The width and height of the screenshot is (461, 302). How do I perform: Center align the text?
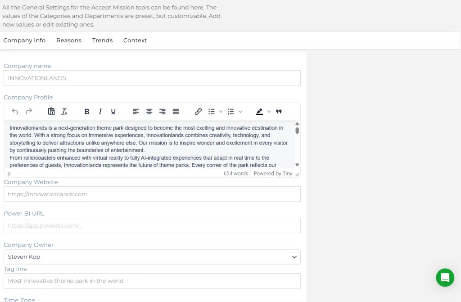click(149, 112)
